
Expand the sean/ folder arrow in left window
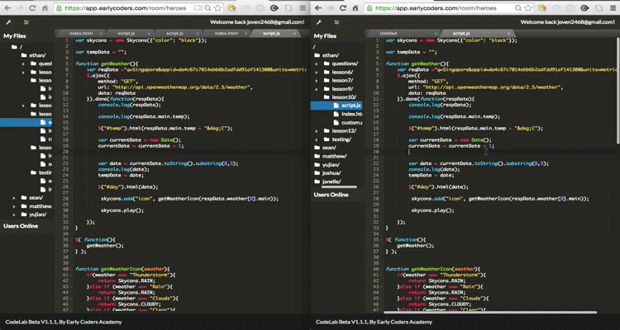coord(14,198)
